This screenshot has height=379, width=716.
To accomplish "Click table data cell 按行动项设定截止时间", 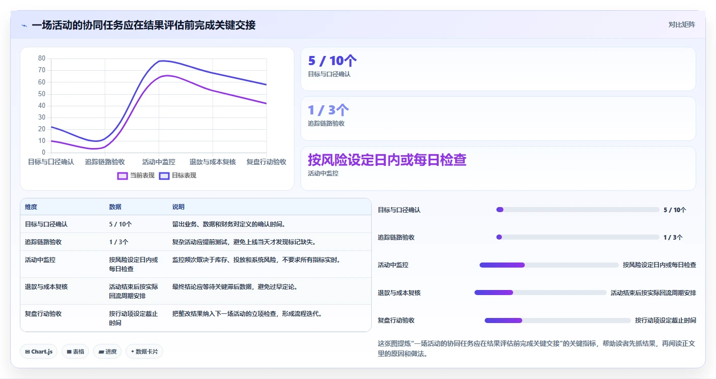I will pyautogui.click(x=133, y=318).
